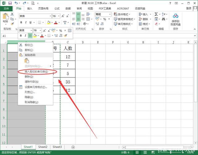Select Normal view icon in status bar
The width and height of the screenshot is (198, 155).
[137, 152]
